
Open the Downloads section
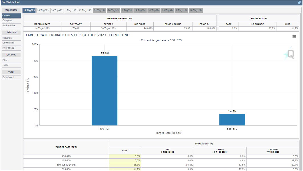click(x=11, y=43)
